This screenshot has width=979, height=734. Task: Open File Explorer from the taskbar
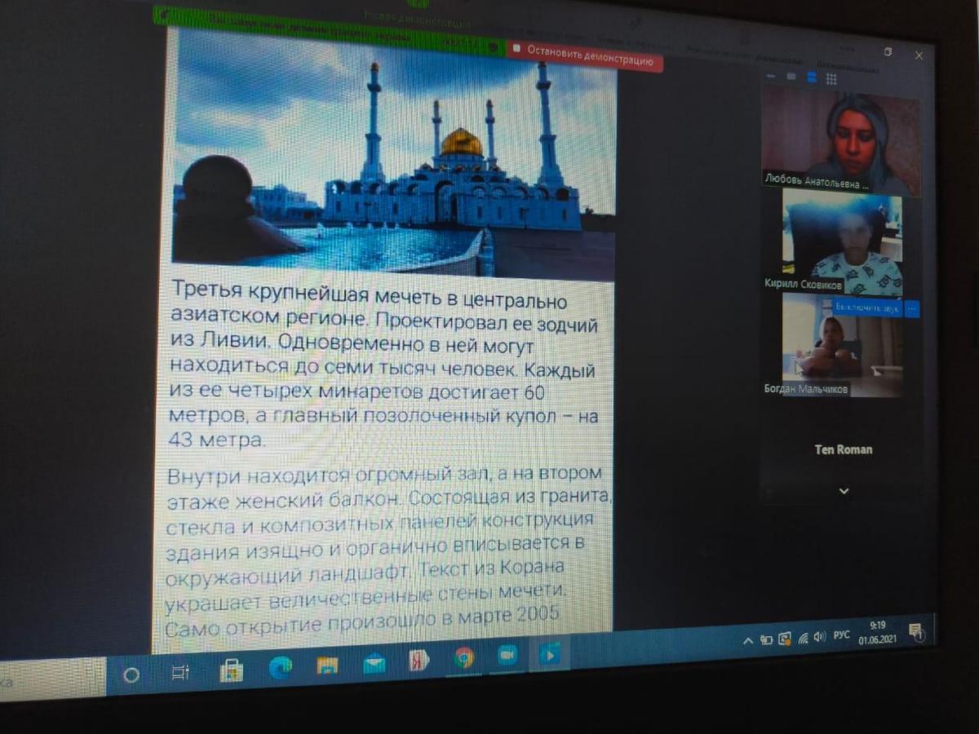tap(327, 666)
